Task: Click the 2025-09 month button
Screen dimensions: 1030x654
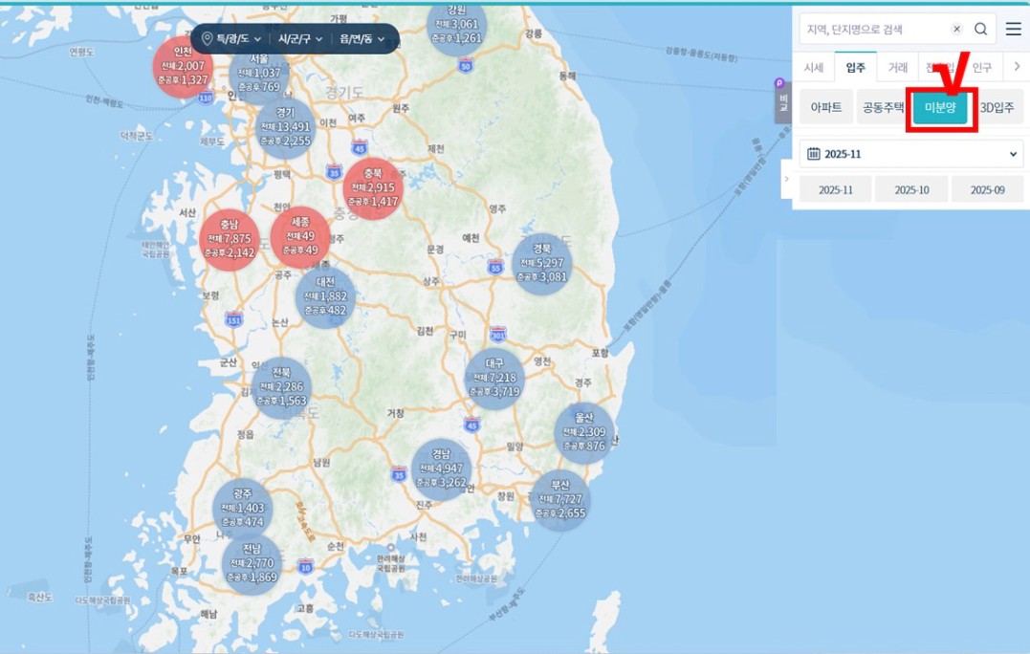Action: [x=987, y=189]
